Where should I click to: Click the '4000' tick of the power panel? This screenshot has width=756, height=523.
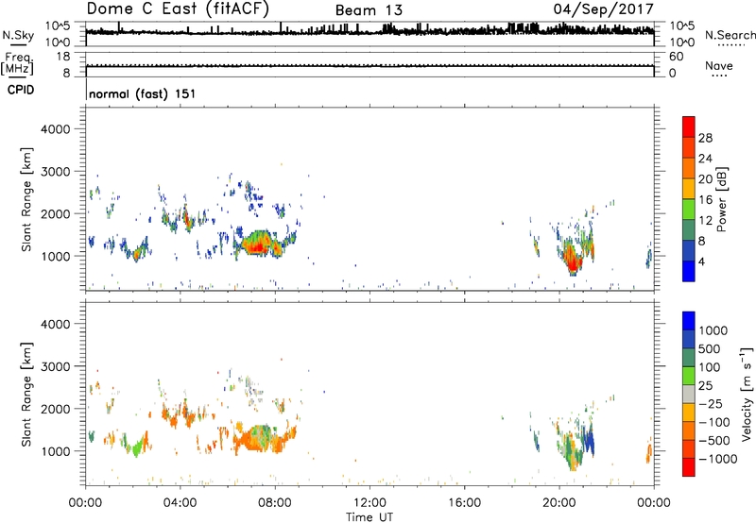(x=56, y=129)
